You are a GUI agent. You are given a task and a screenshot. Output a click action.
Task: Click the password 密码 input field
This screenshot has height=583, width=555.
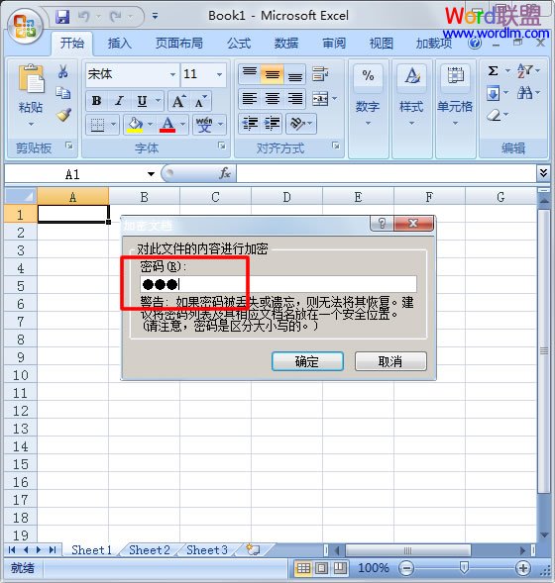[x=278, y=284]
